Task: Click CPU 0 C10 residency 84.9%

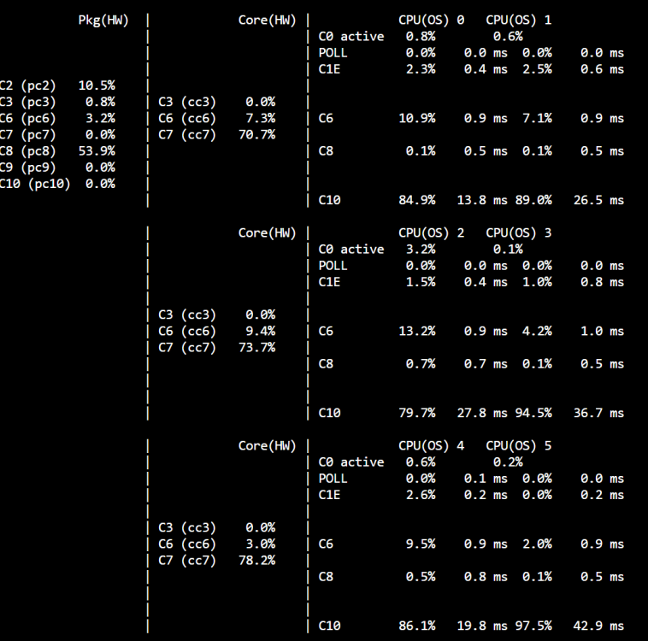Action: (x=416, y=200)
